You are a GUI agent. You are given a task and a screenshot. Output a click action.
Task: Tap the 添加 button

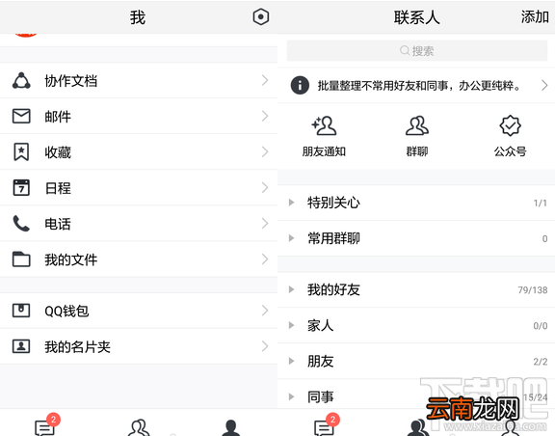(535, 16)
